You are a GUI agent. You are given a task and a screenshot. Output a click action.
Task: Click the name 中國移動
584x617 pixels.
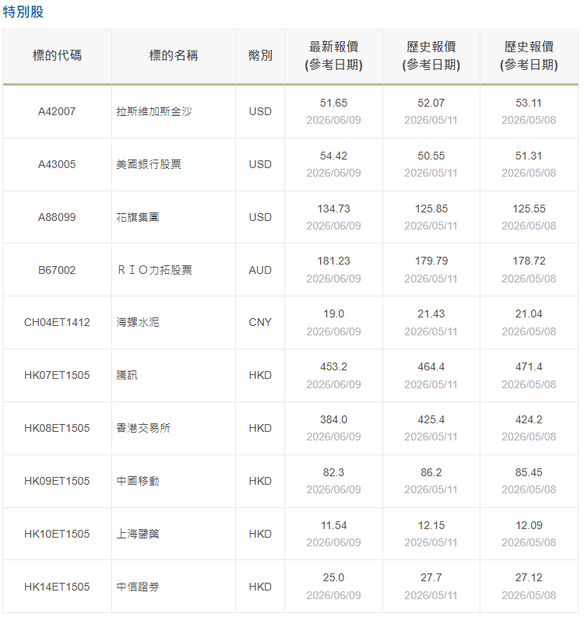tap(138, 482)
